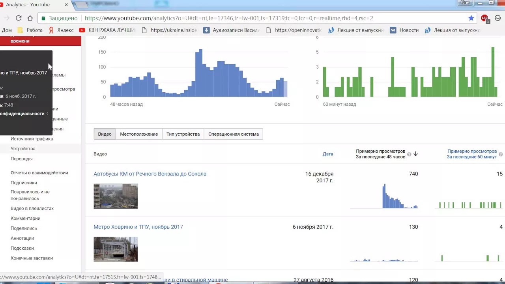Switch to Операционная система tab
Screen dimensions: 505x284
tap(234, 134)
